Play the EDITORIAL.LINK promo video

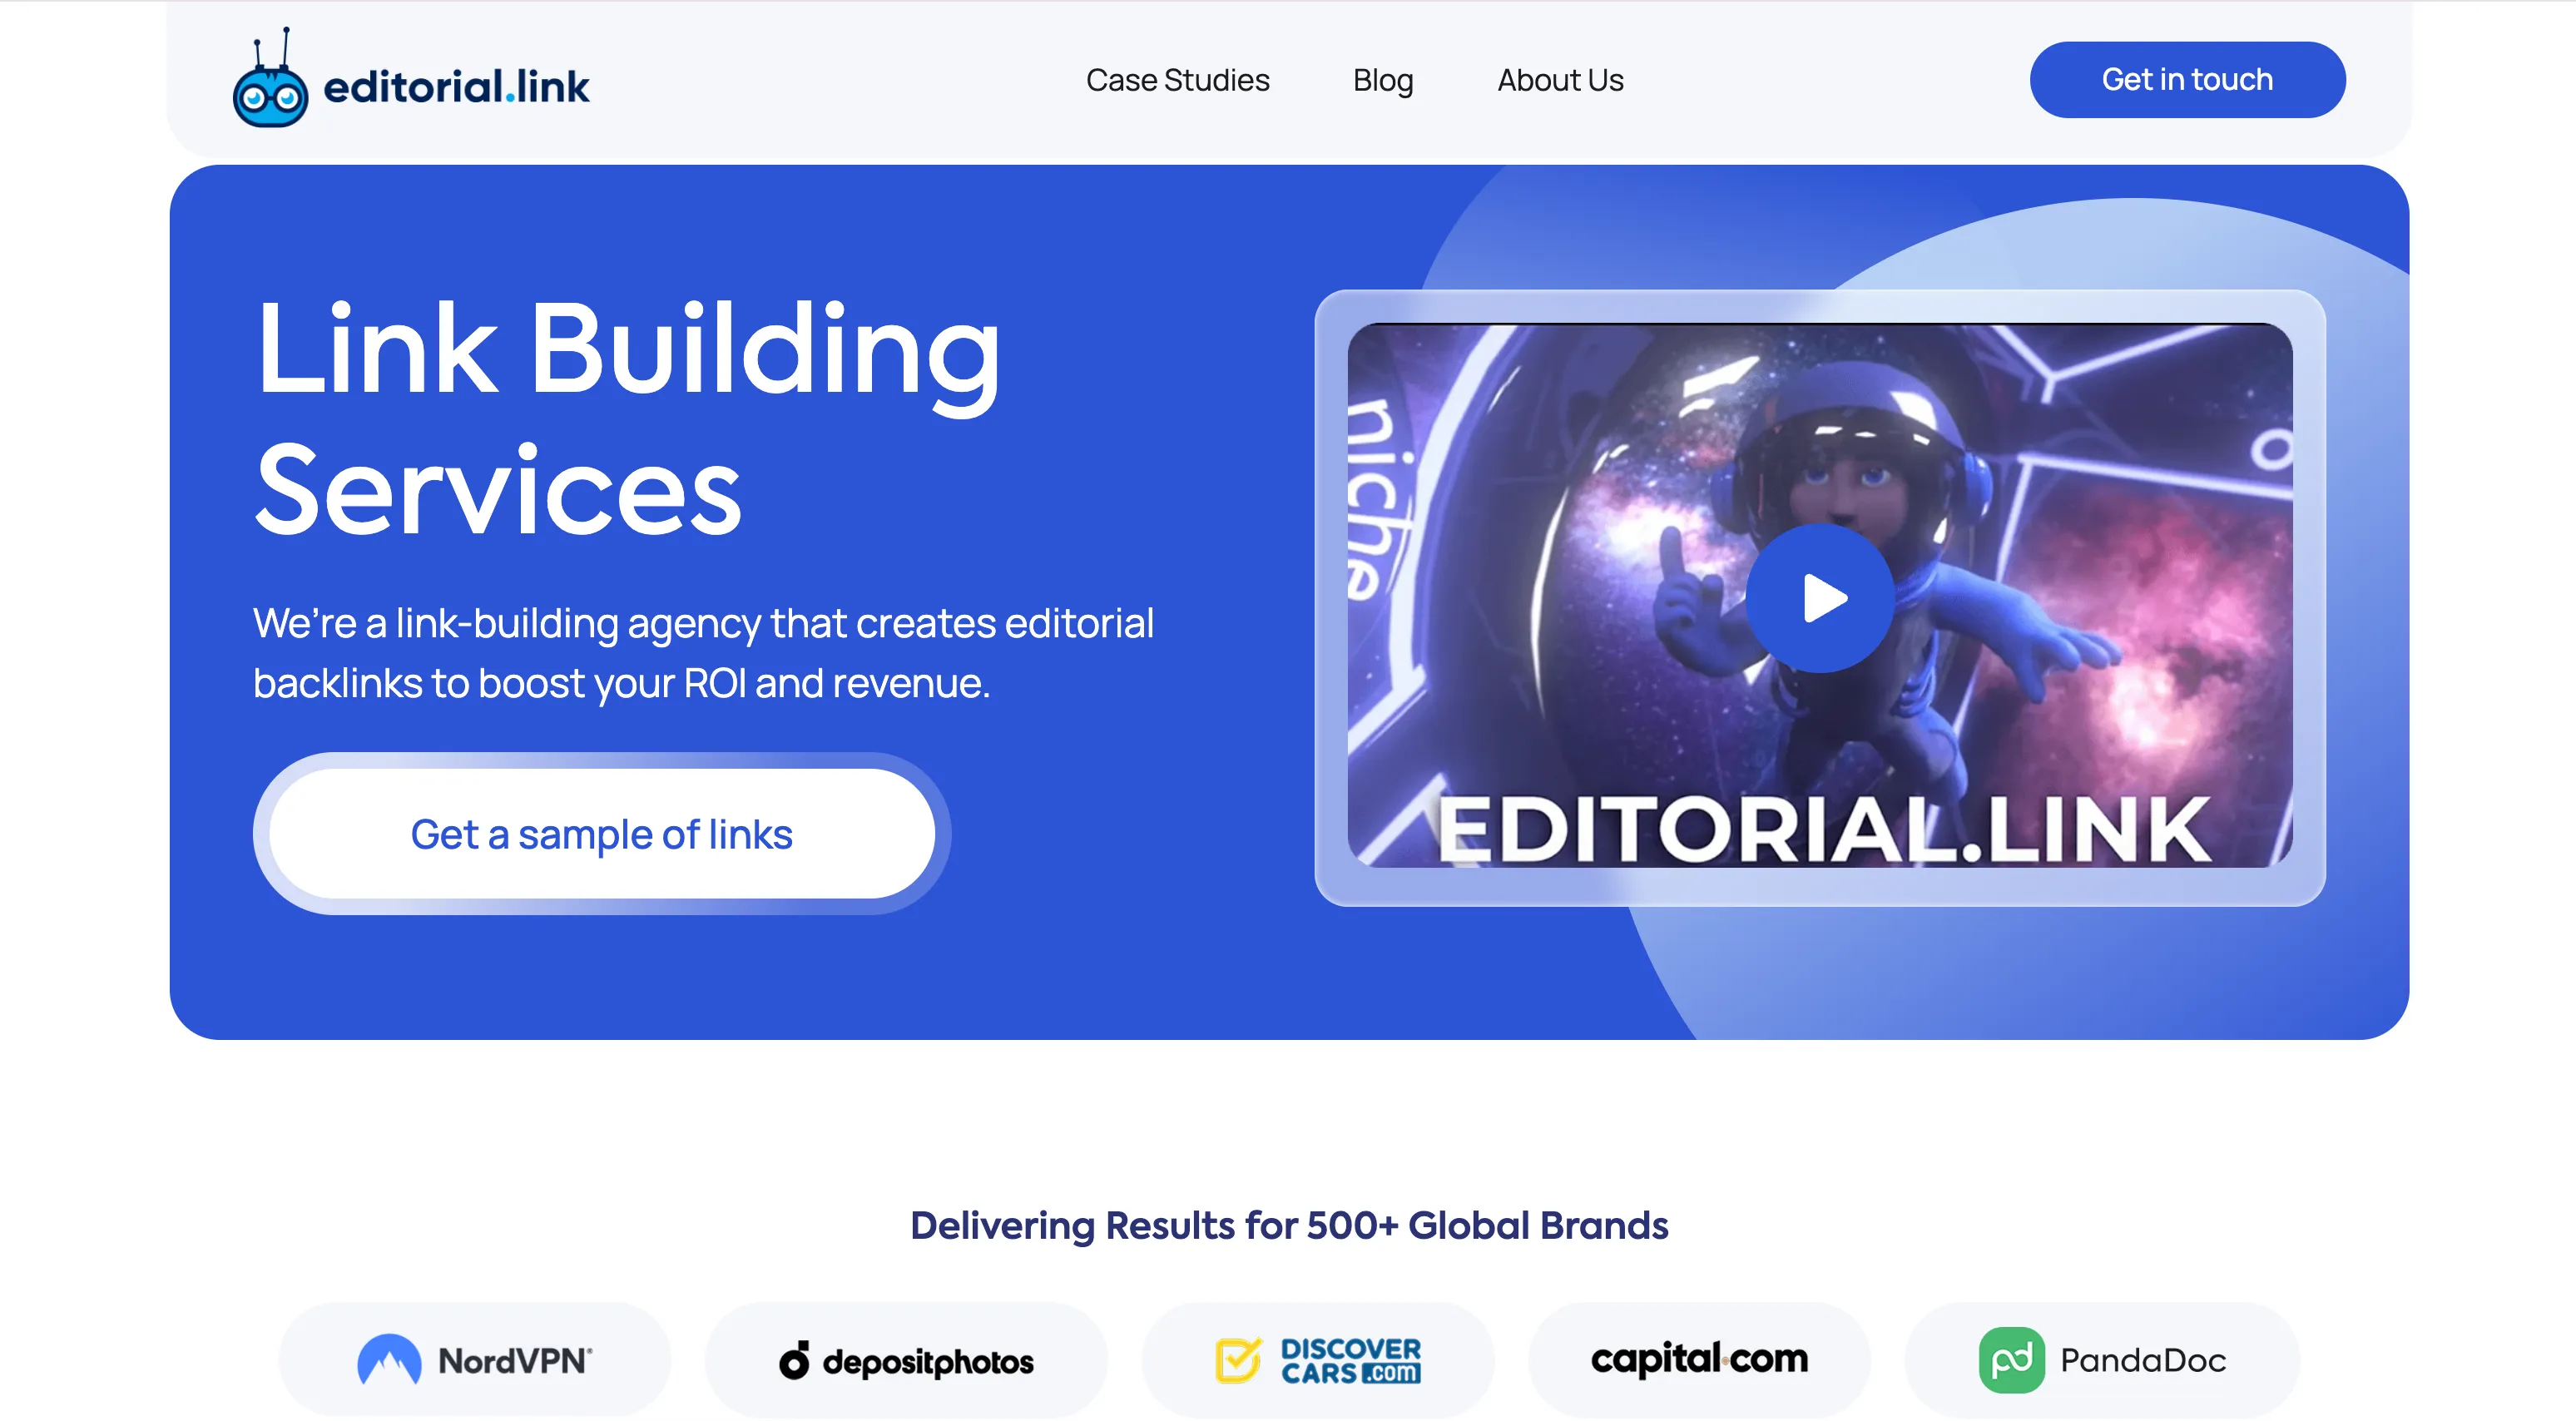[1819, 600]
